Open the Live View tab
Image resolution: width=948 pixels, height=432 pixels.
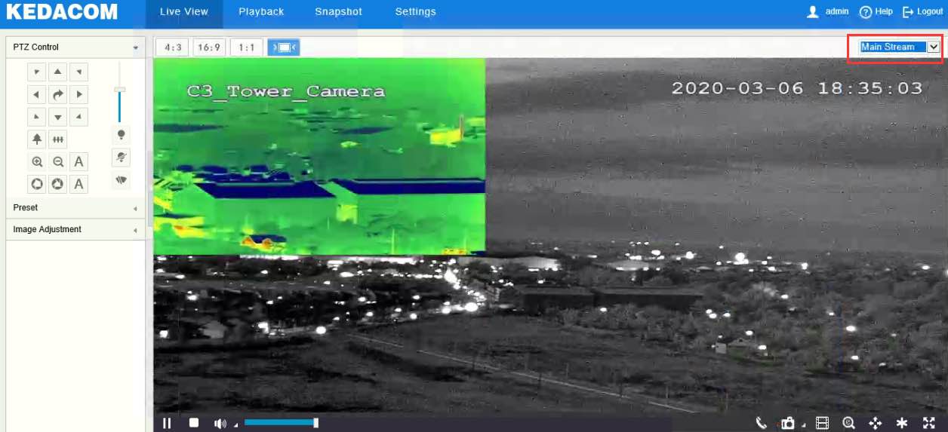[184, 12]
